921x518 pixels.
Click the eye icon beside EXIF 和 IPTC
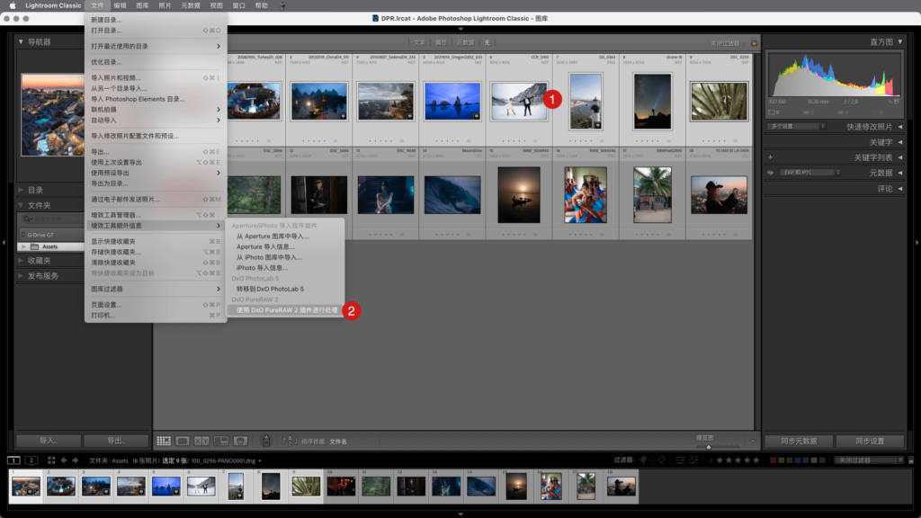point(770,173)
